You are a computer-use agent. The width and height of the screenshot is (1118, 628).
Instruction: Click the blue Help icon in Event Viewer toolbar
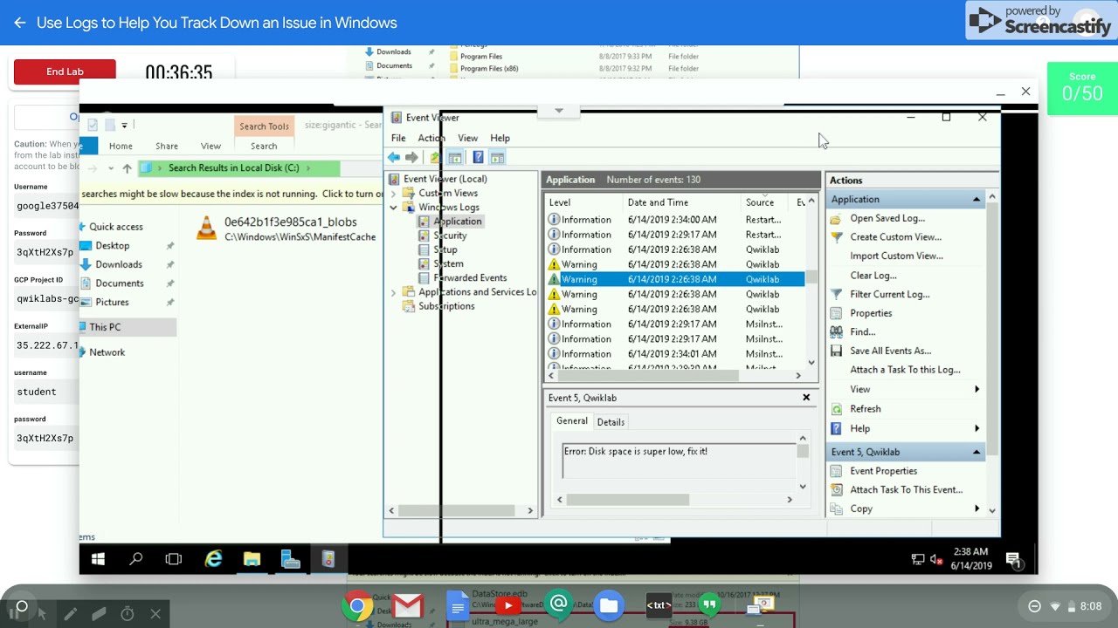[478, 158]
